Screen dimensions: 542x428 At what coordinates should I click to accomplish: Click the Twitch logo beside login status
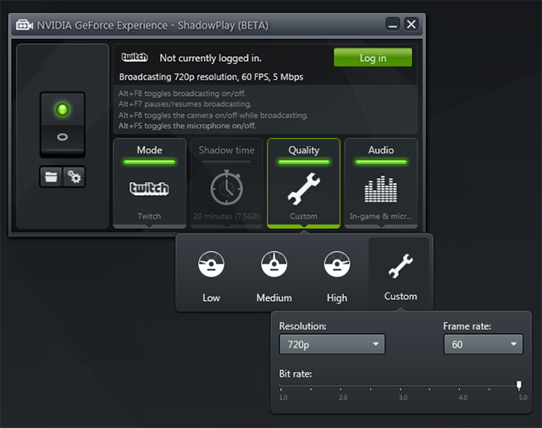pos(135,57)
